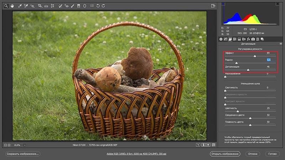Select the Straighten tool
Screen dimensions: 285x160
click(x=46, y=6)
